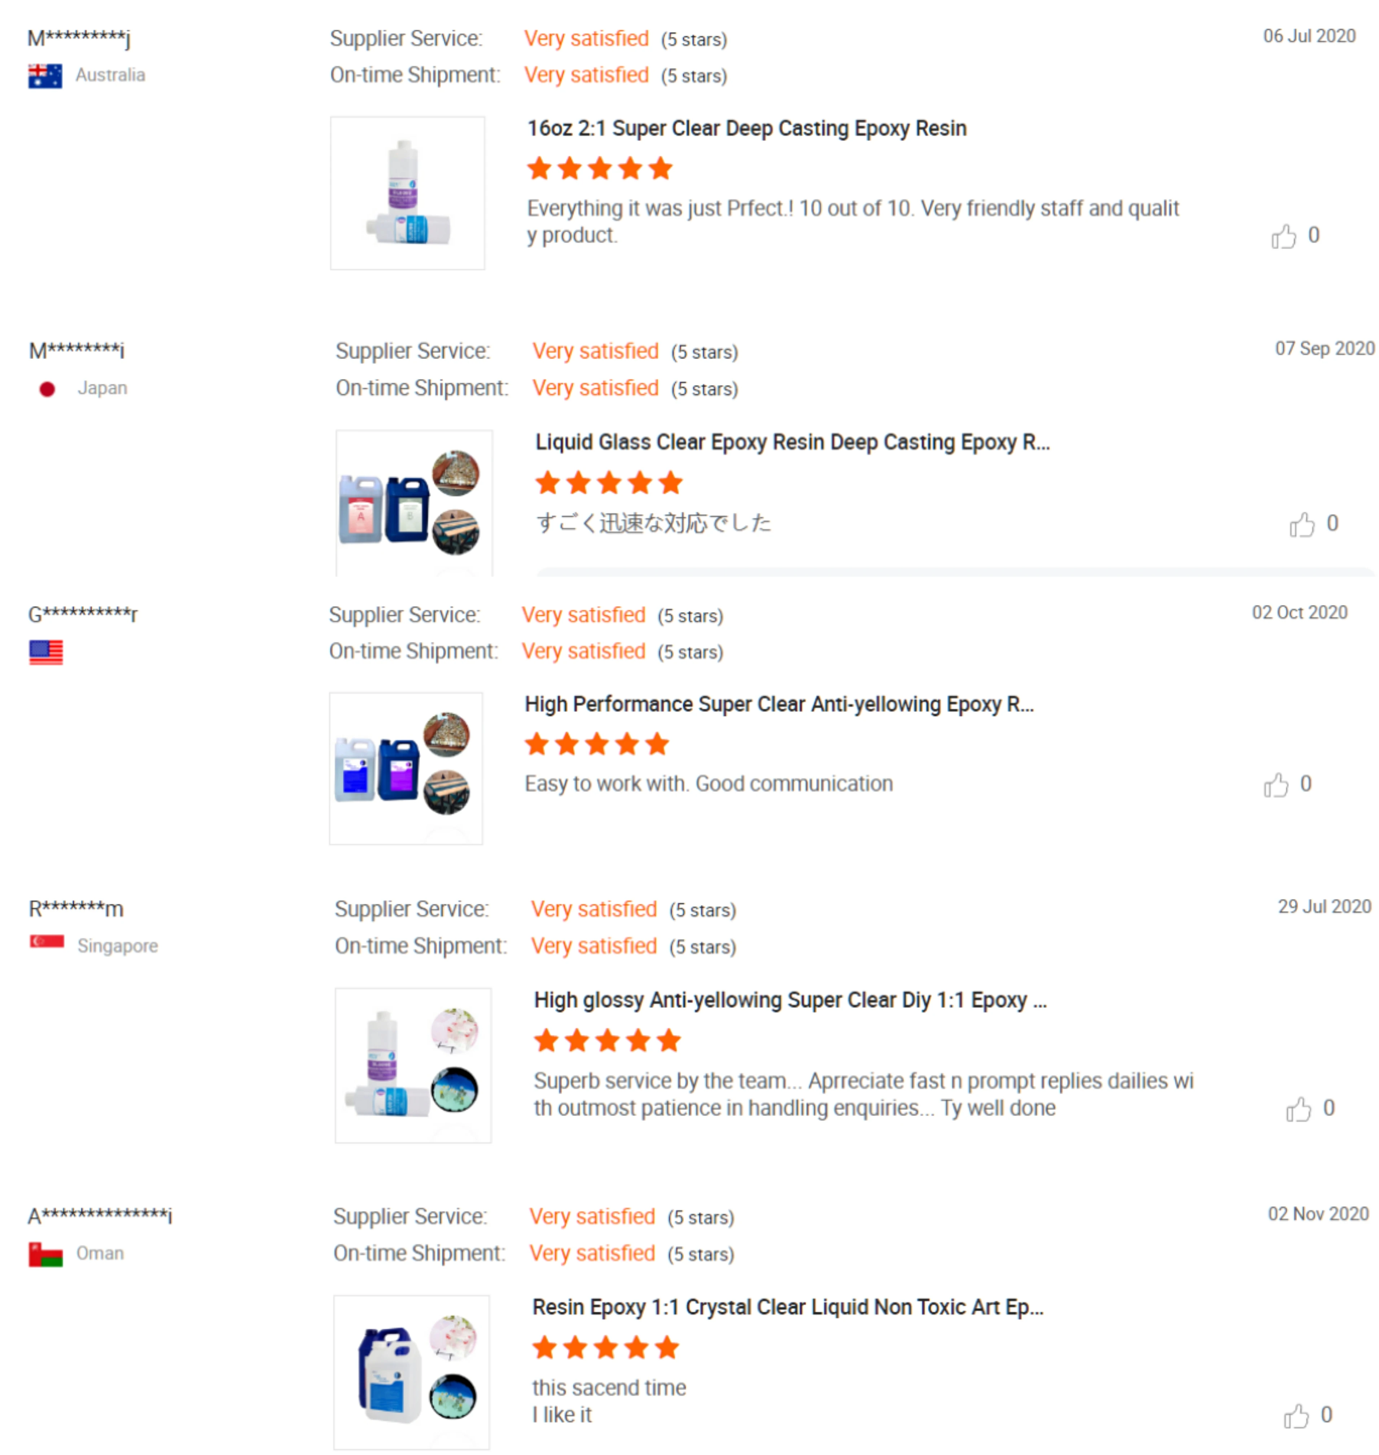Like the Australia reviewer's epoxy resin review
This screenshot has height=1455, width=1379.
[1283, 237]
